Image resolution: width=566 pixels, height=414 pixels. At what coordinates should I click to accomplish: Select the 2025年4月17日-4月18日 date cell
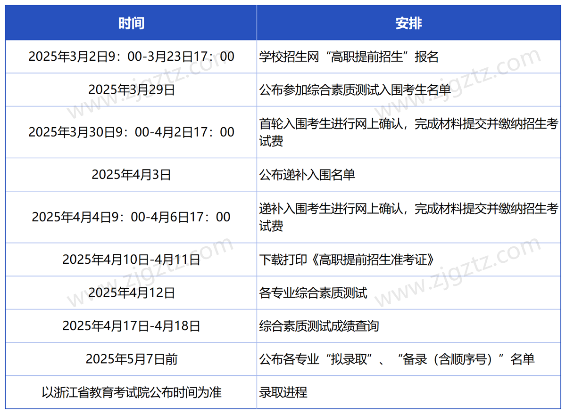[x=131, y=325]
